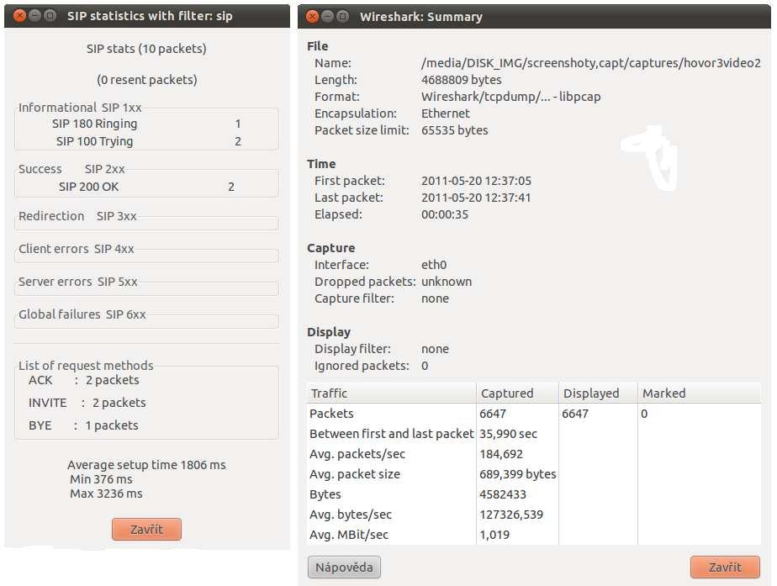
Task: Click the minimize icon of Wireshark Summary window
Action: click(x=328, y=16)
